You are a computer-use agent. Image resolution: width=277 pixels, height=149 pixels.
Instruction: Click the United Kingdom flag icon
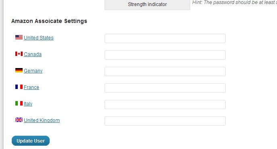pos(19,120)
